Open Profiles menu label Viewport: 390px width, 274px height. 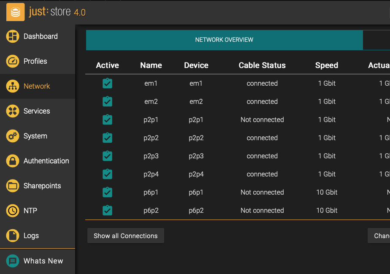(35, 61)
